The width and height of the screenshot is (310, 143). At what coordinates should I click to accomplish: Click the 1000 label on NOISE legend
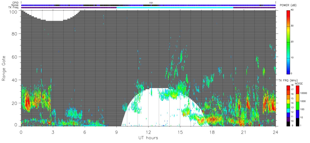coord(303,101)
